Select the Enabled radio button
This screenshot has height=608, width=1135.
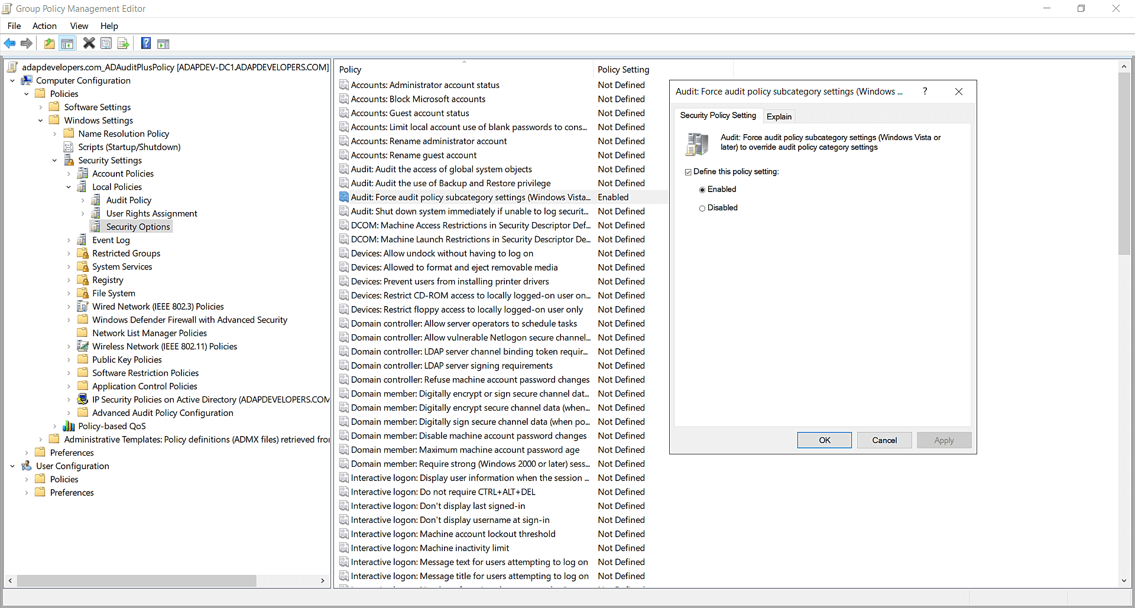702,189
